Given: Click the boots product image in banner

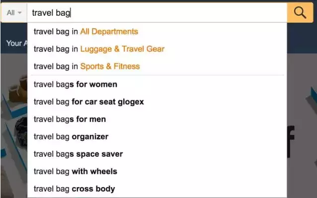Looking at the screenshot, I should pyautogui.click(x=18, y=90).
